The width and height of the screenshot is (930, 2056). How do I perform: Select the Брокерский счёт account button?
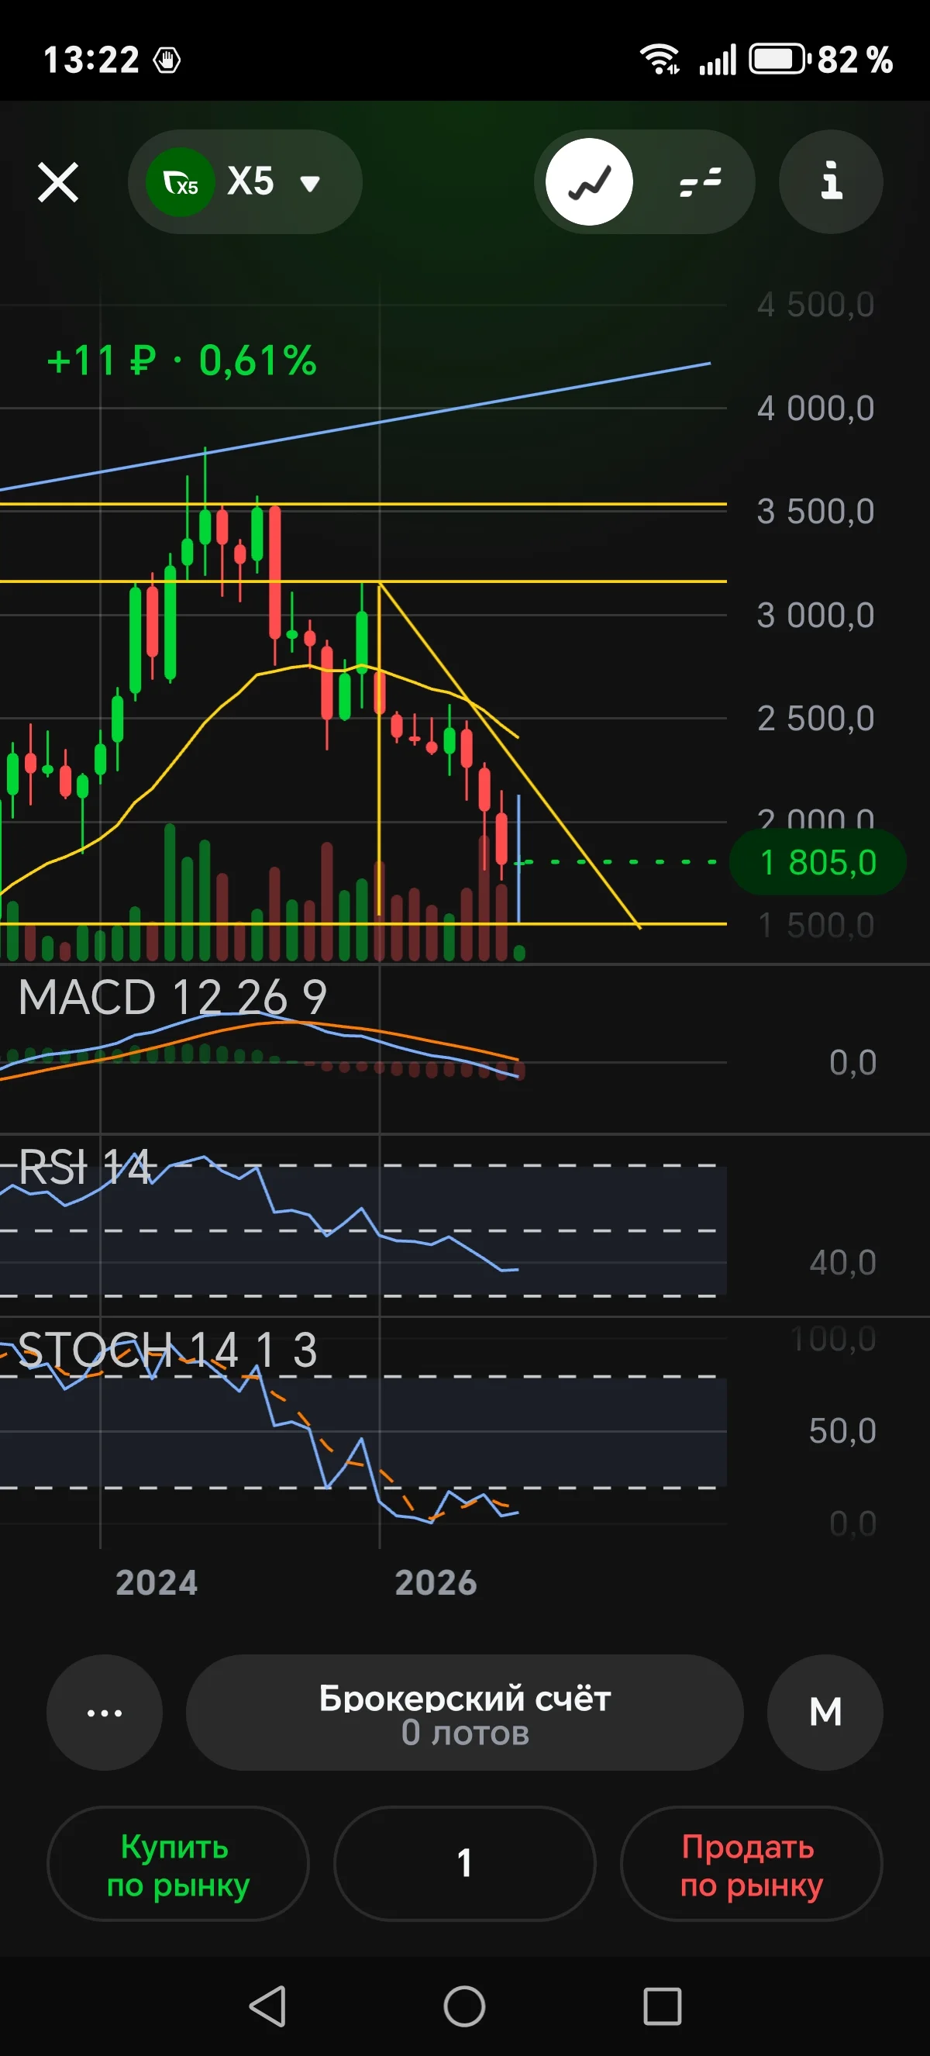(x=465, y=1713)
